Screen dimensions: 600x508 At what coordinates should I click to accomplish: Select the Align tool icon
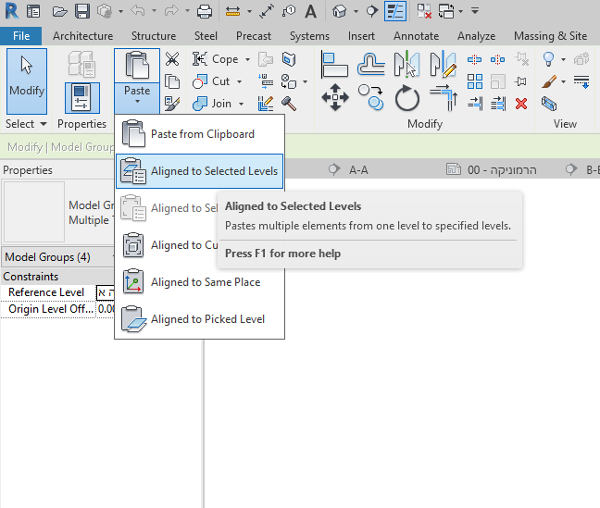click(x=334, y=64)
